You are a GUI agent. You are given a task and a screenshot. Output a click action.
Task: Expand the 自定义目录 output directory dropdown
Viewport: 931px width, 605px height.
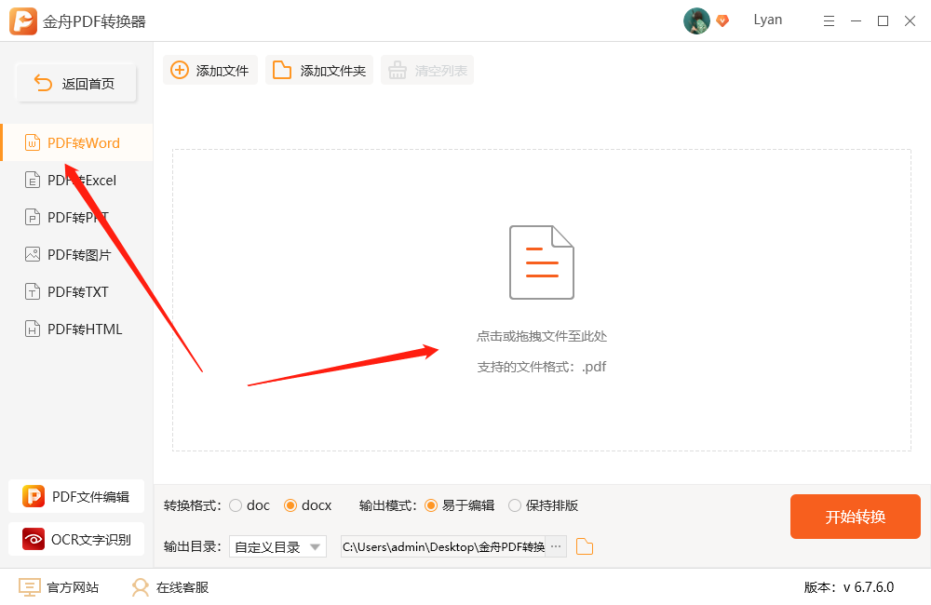277,546
